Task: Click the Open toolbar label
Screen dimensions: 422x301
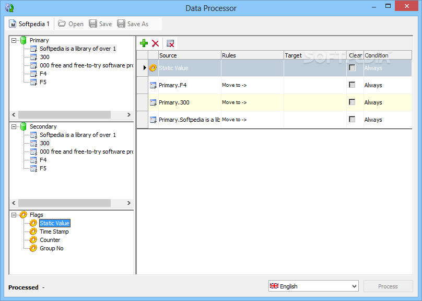Action: click(76, 24)
